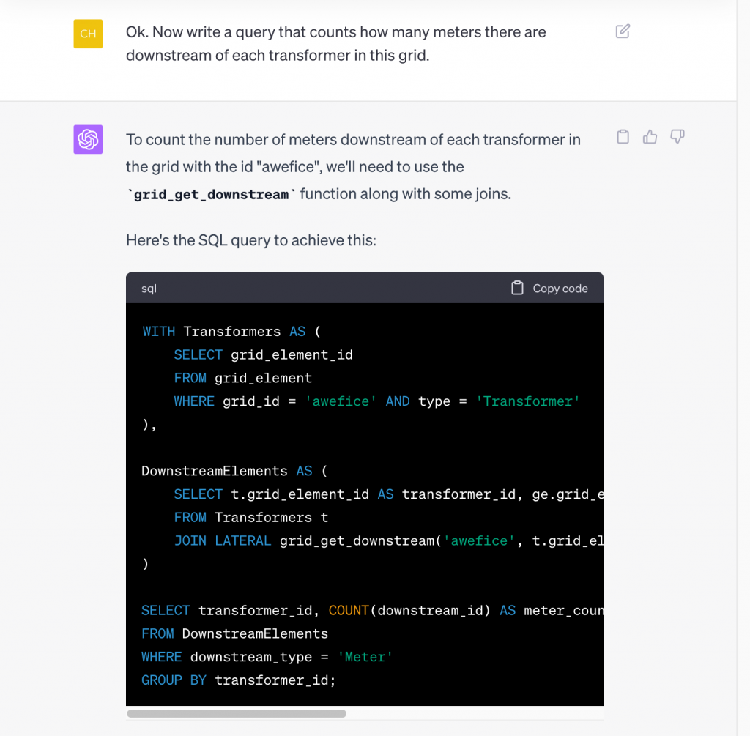Click the sql language label

point(149,289)
